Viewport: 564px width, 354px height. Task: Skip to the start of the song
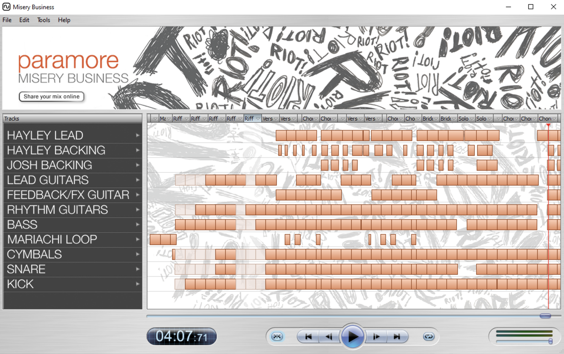(x=308, y=336)
